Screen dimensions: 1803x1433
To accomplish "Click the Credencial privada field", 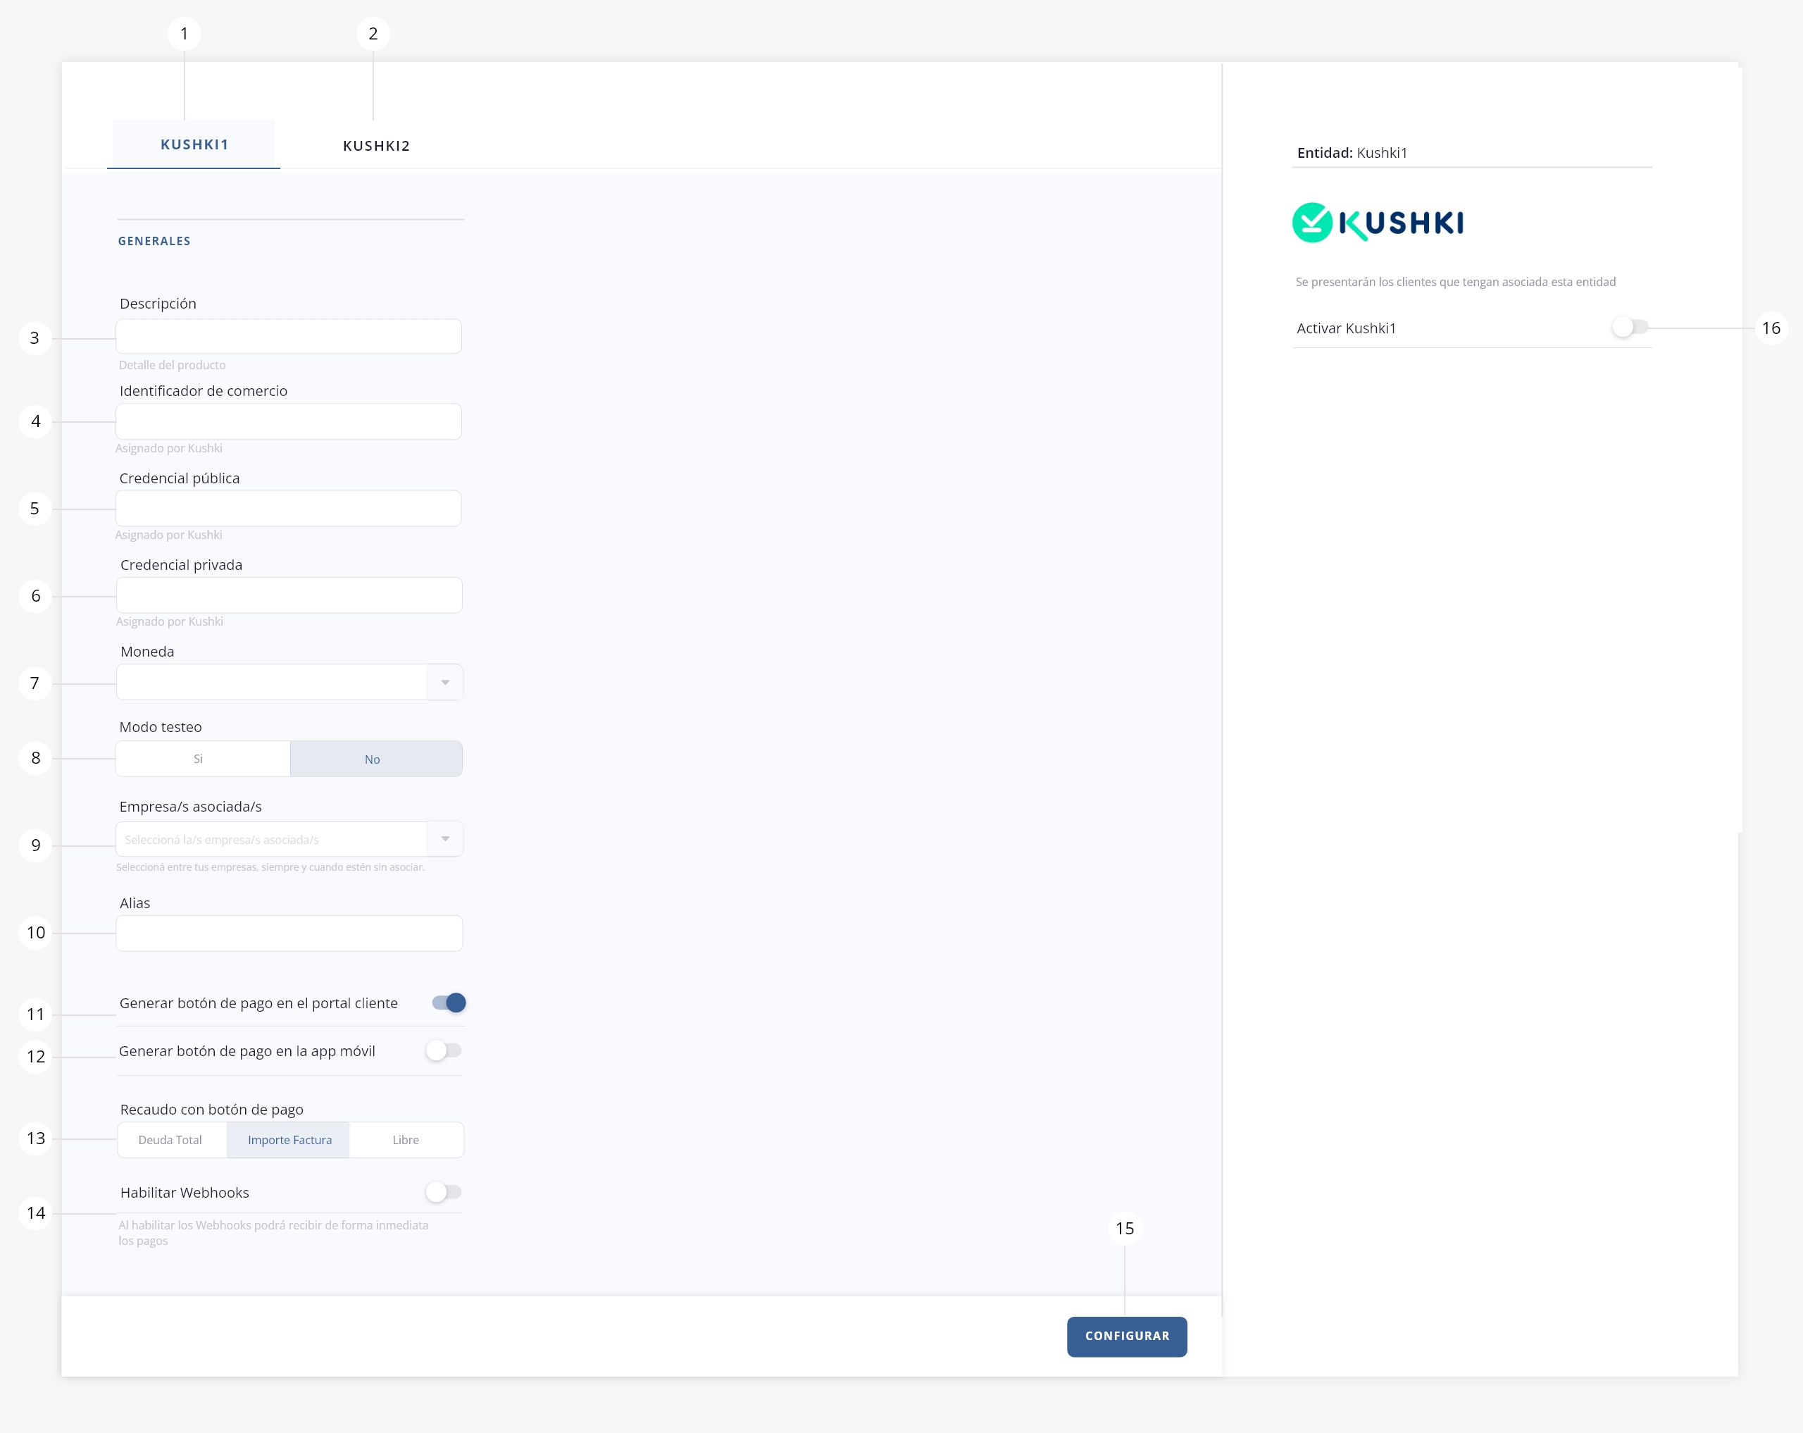I will [x=289, y=595].
